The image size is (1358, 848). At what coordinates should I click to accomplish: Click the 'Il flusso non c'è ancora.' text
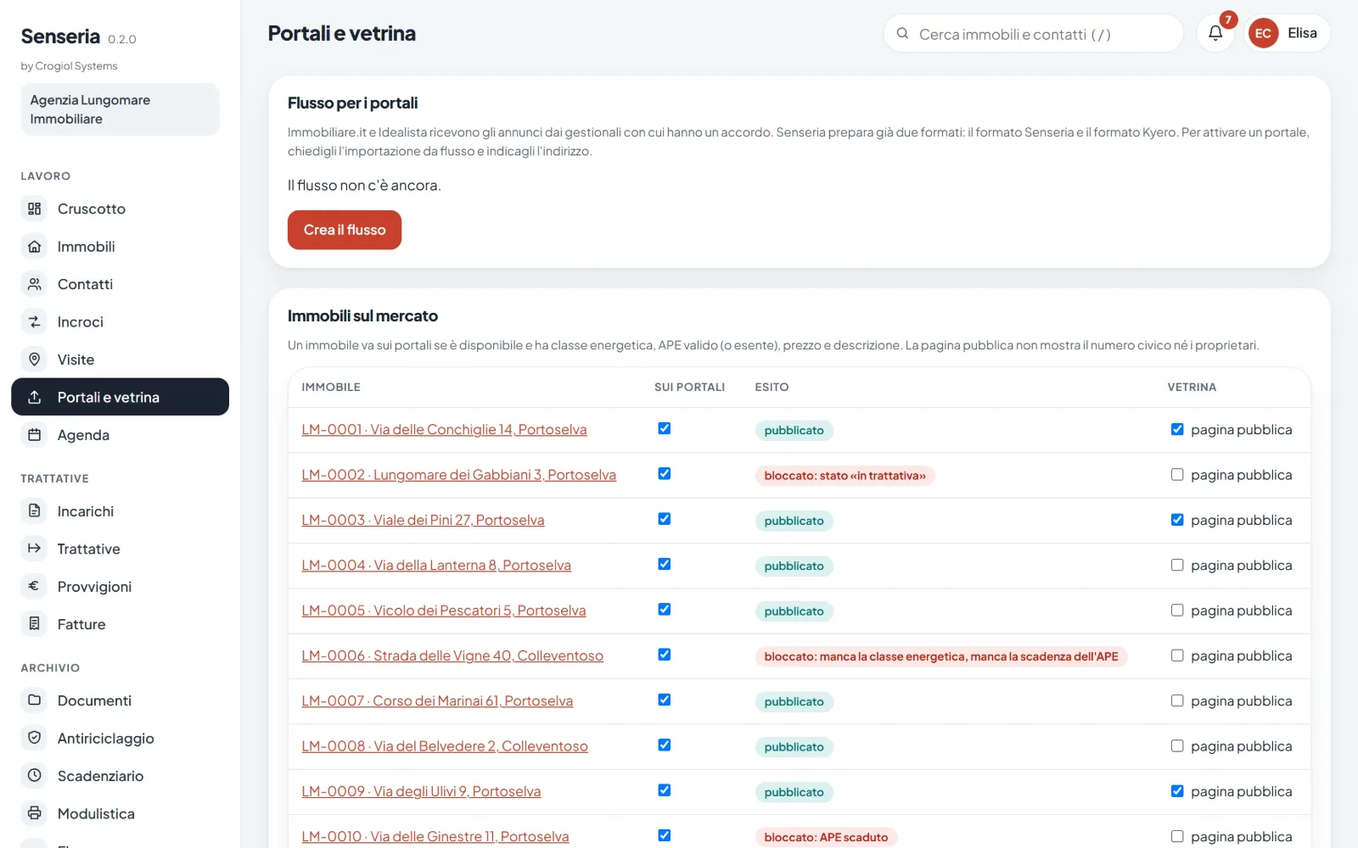(364, 185)
